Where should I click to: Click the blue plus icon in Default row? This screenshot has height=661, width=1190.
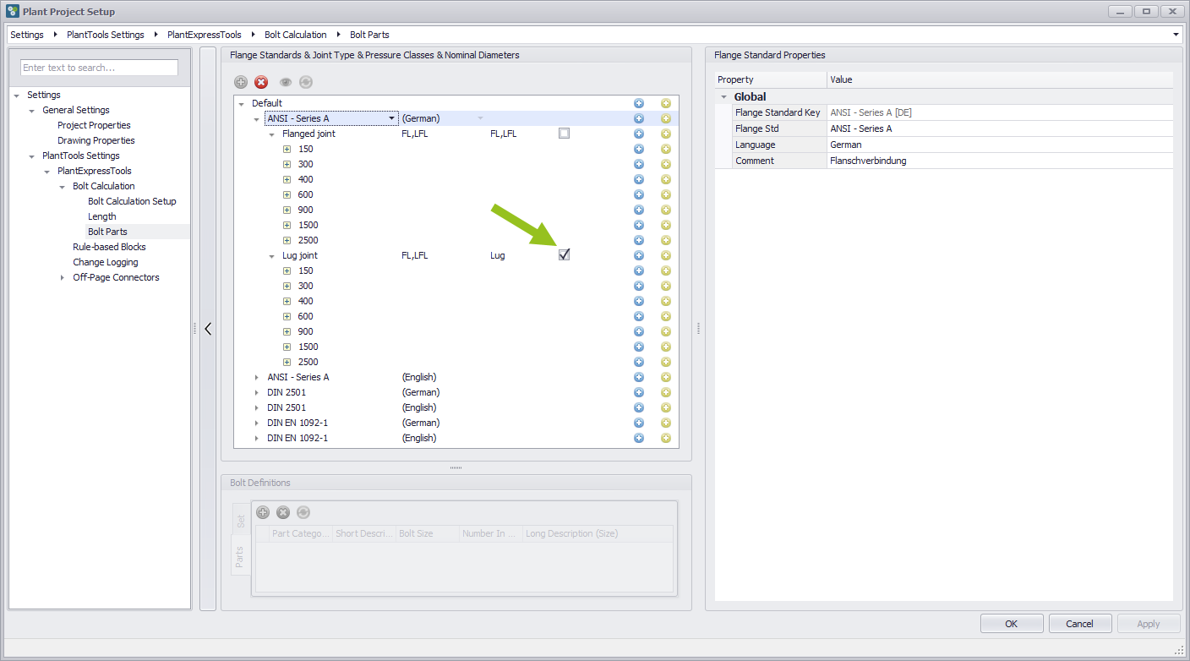point(639,103)
